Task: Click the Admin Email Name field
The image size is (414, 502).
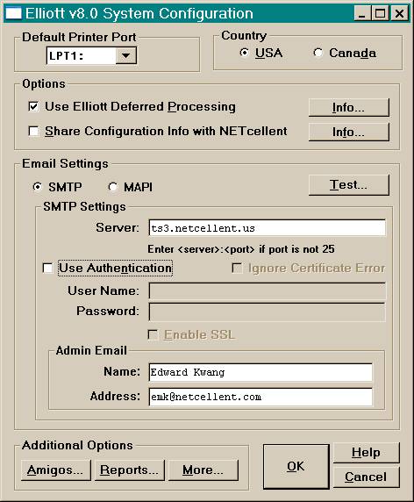Action: pyautogui.click(x=261, y=372)
